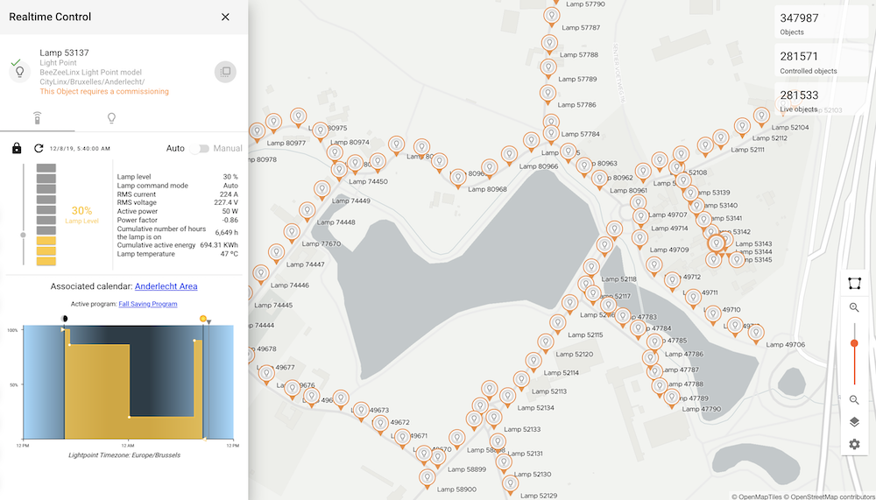Select the Lamp 47790 map marker
This screenshot has width=876, height=500.
(x=672, y=398)
